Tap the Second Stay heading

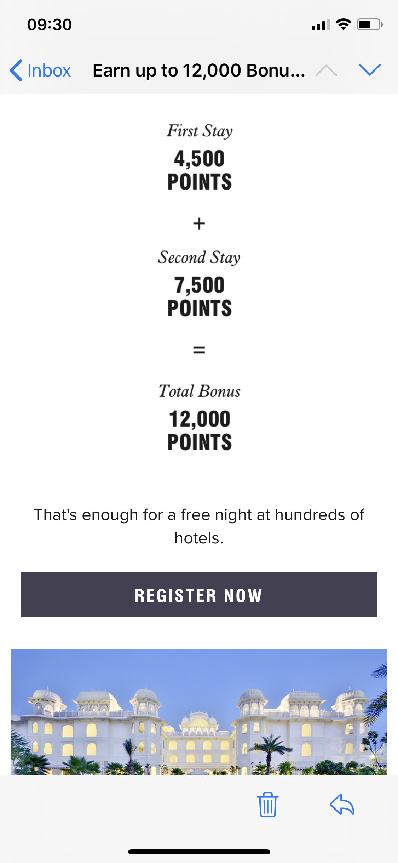(199, 257)
